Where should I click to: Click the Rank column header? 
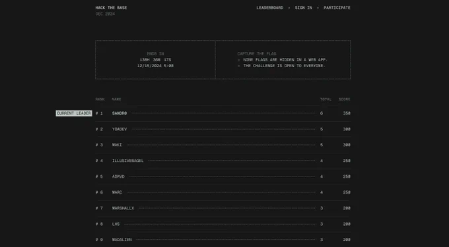point(100,99)
